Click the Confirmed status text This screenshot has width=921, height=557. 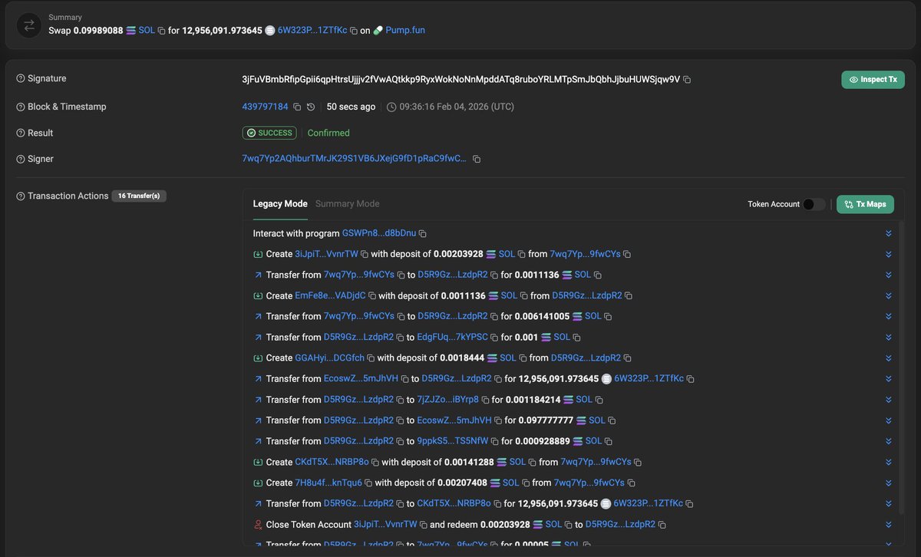[x=328, y=133]
